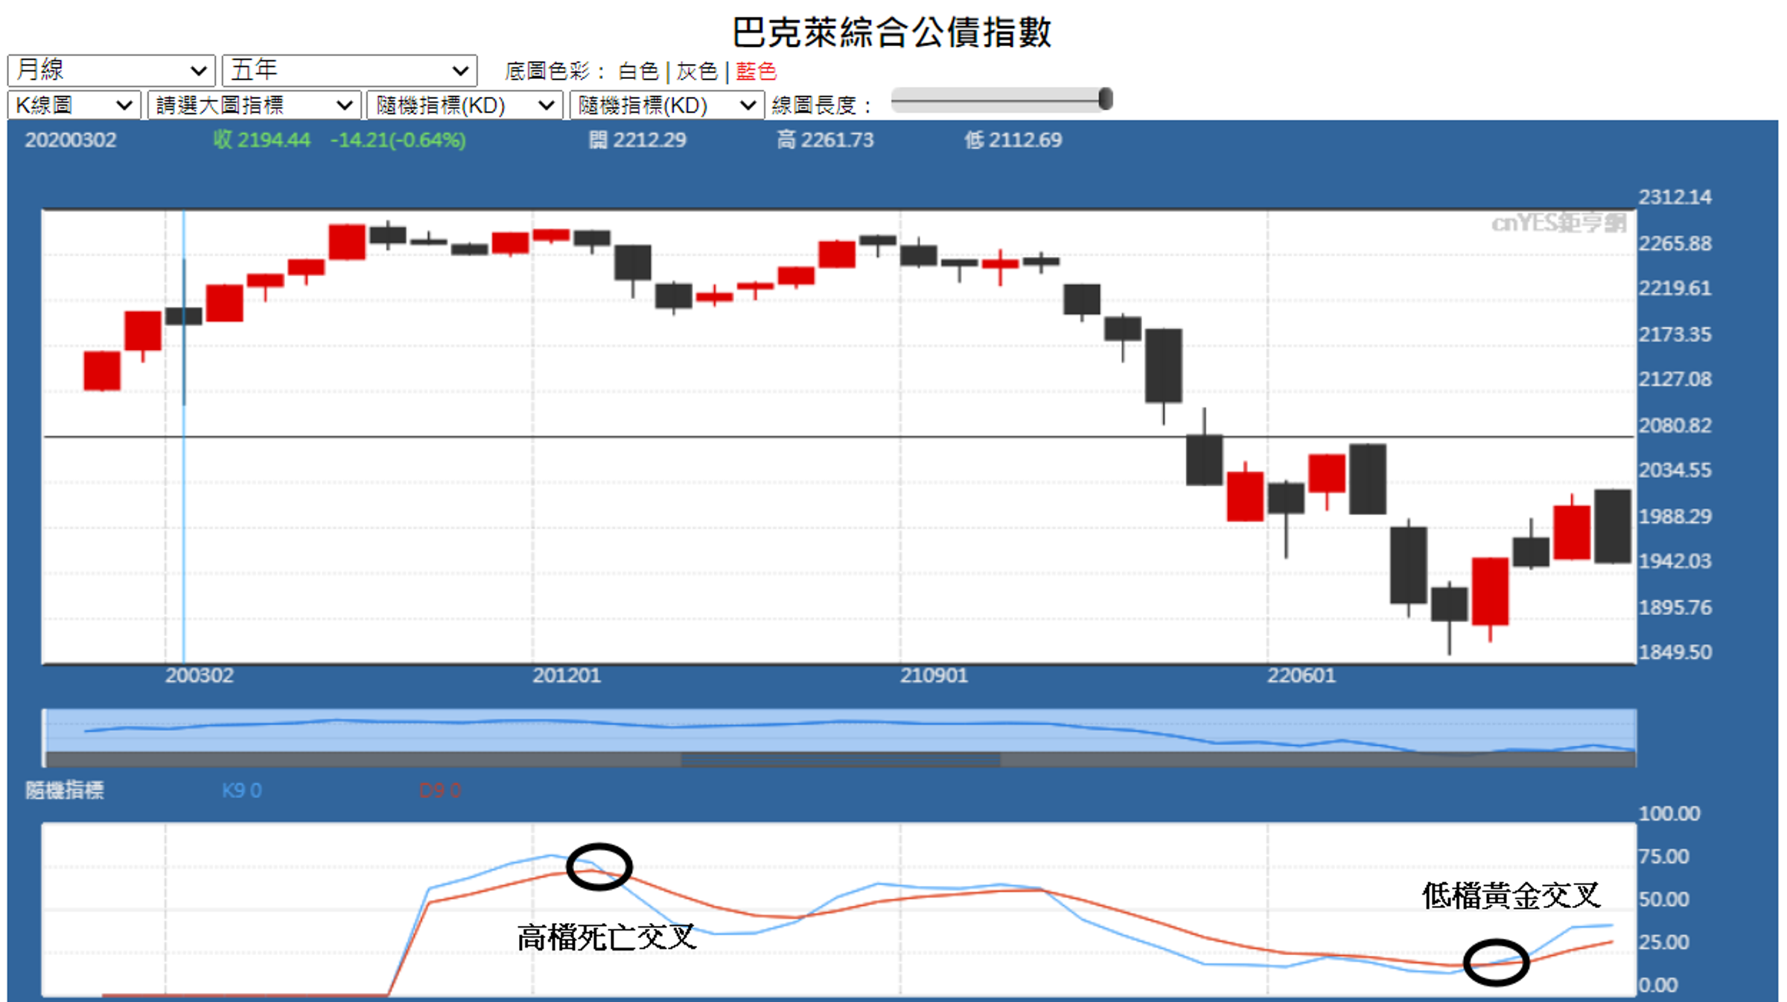This screenshot has width=1787, height=1002.
Task: Open the first 隨機指標(KD) dropdown
Action: click(x=465, y=105)
